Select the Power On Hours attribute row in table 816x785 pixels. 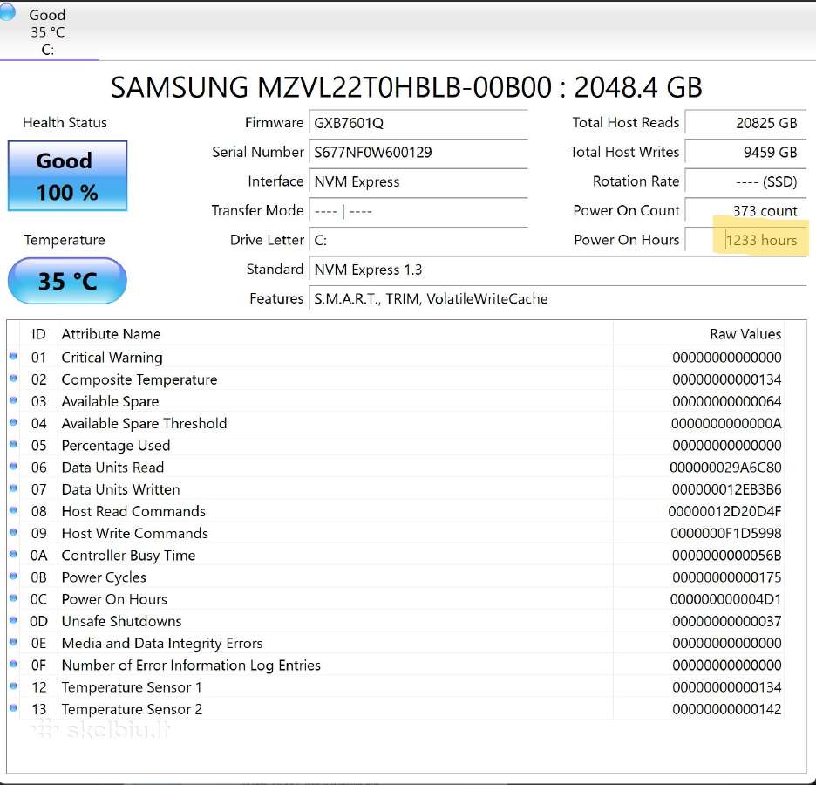point(396,599)
